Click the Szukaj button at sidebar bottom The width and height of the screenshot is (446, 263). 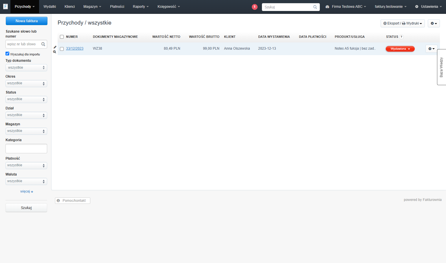[26, 208]
